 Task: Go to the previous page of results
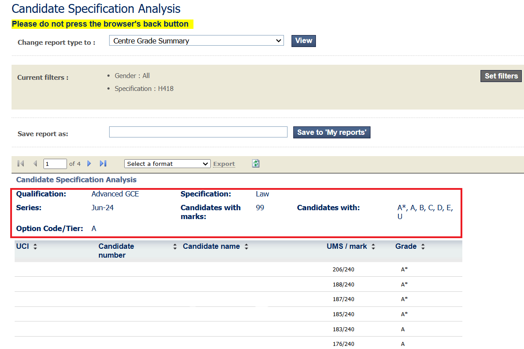(35, 164)
